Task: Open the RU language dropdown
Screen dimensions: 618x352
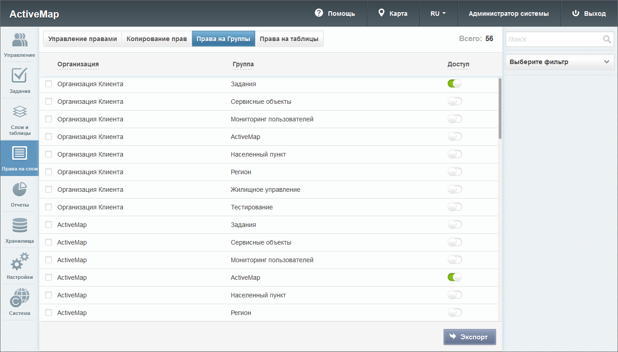Action: 438,14
